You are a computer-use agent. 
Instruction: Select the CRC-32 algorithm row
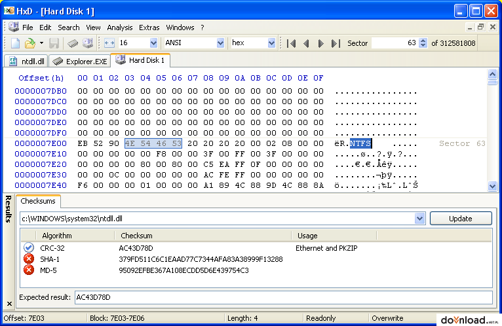point(256,248)
